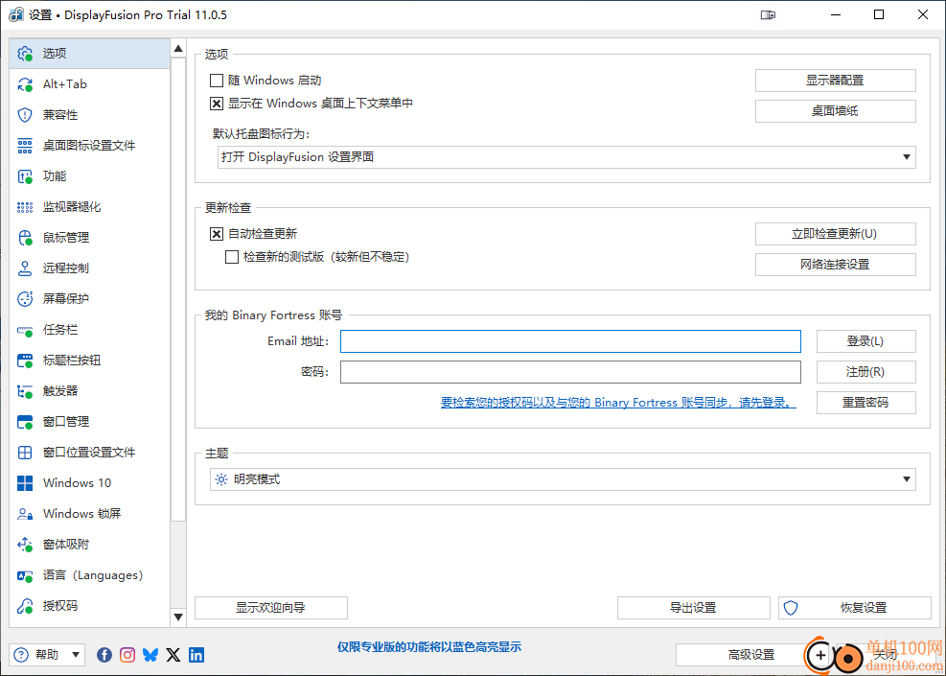Image resolution: width=946 pixels, height=676 pixels.
Task: Uncheck 显示在 Windows 桌面上下文菜单中
Action: tap(216, 104)
